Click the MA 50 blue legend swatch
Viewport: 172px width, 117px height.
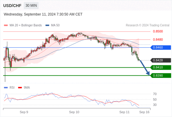tap(47, 25)
